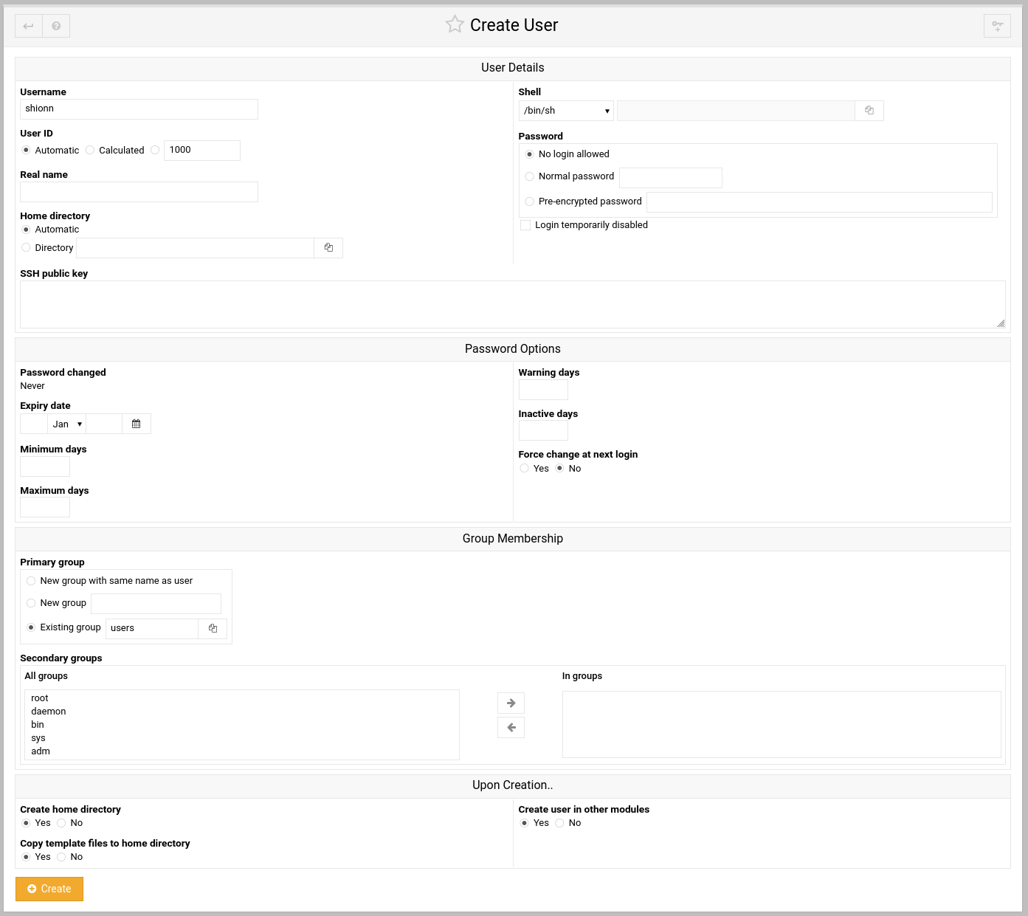
Task: Set Copy template files to Yes
Action: pyautogui.click(x=27, y=857)
